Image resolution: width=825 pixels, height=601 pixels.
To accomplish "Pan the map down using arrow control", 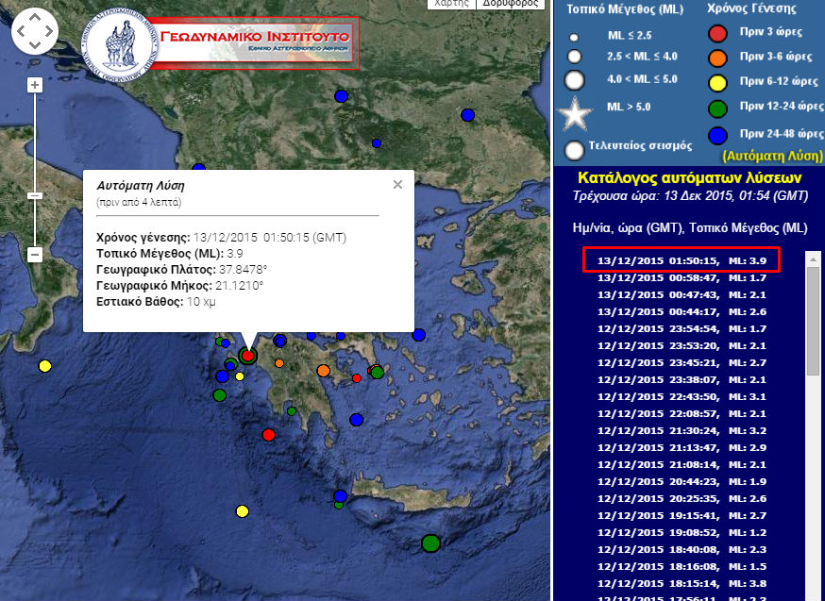I will 35,47.
